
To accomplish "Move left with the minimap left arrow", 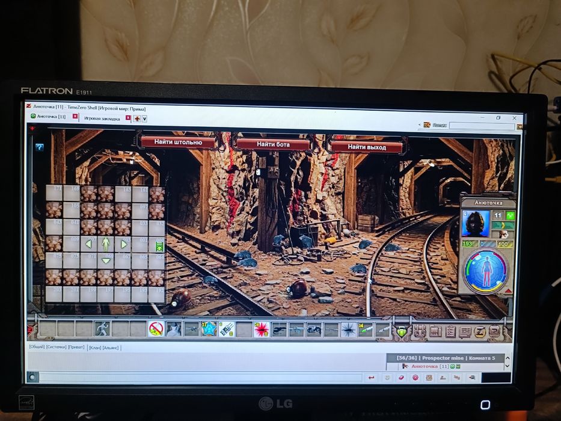I will 88,244.
